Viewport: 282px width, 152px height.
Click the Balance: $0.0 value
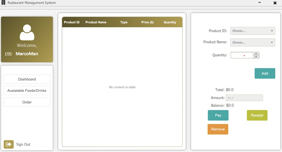230,105
